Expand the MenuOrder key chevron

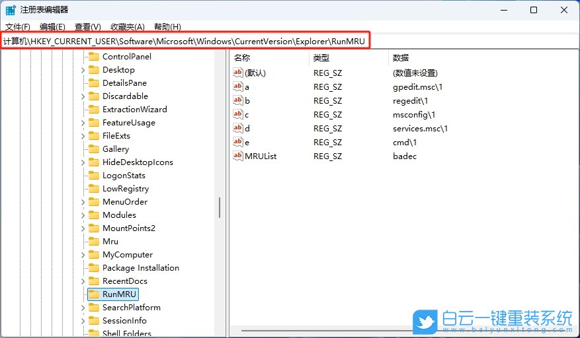[x=83, y=202]
